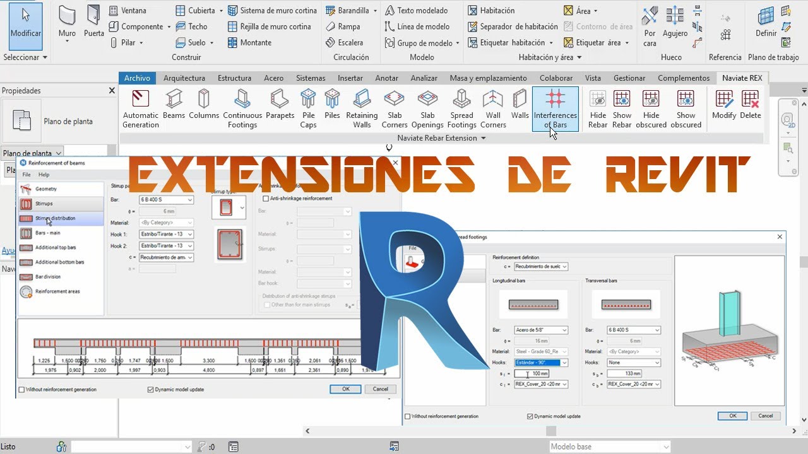Open the Help menu in beams dialog
This screenshot has width=808, height=454.
(x=44, y=175)
